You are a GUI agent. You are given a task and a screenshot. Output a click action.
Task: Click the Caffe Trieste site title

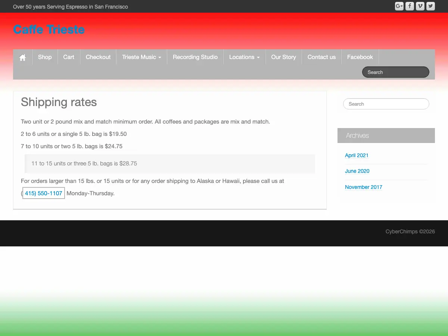point(49,29)
